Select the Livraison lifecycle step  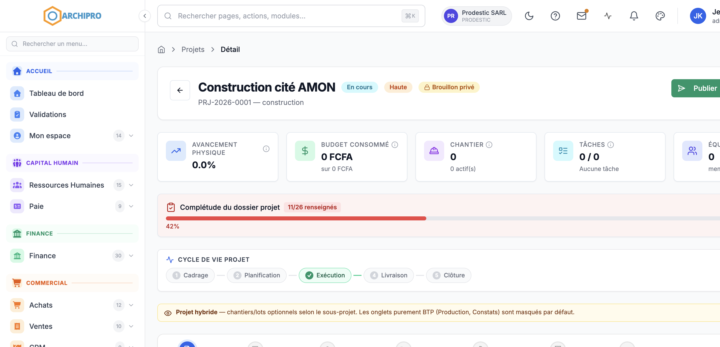pos(388,275)
